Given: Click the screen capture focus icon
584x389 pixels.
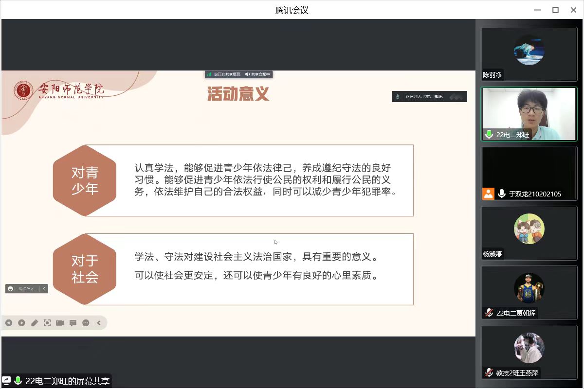Looking at the screenshot, I should pyautogui.click(x=47, y=323).
